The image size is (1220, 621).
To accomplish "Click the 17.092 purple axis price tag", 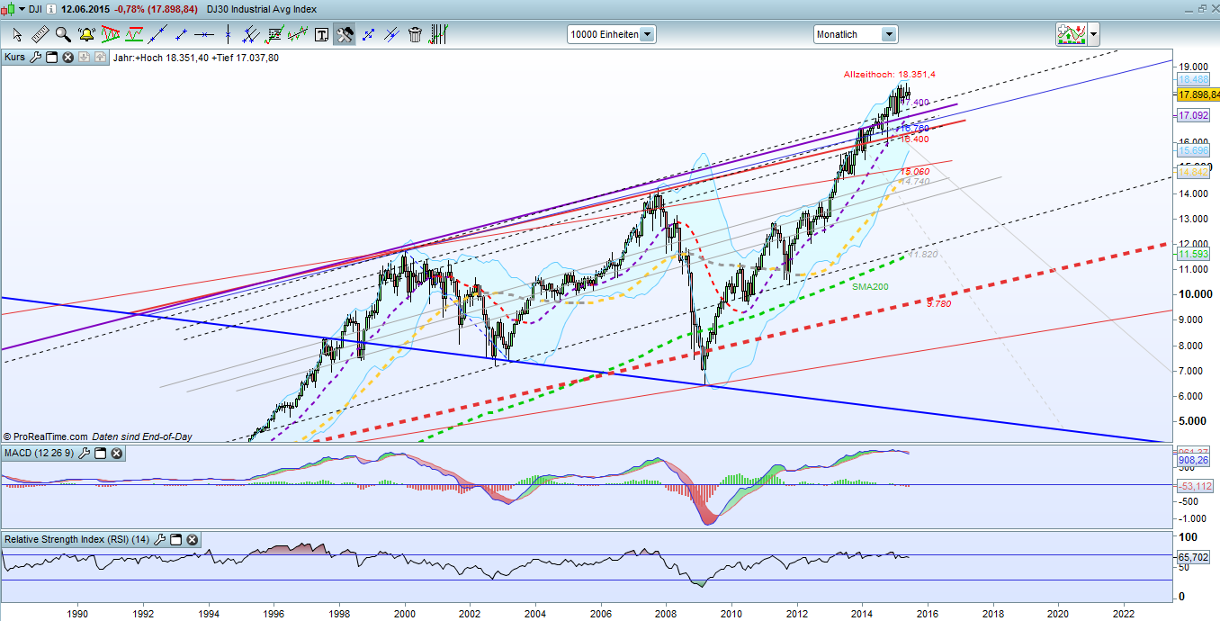I will (x=1193, y=116).
